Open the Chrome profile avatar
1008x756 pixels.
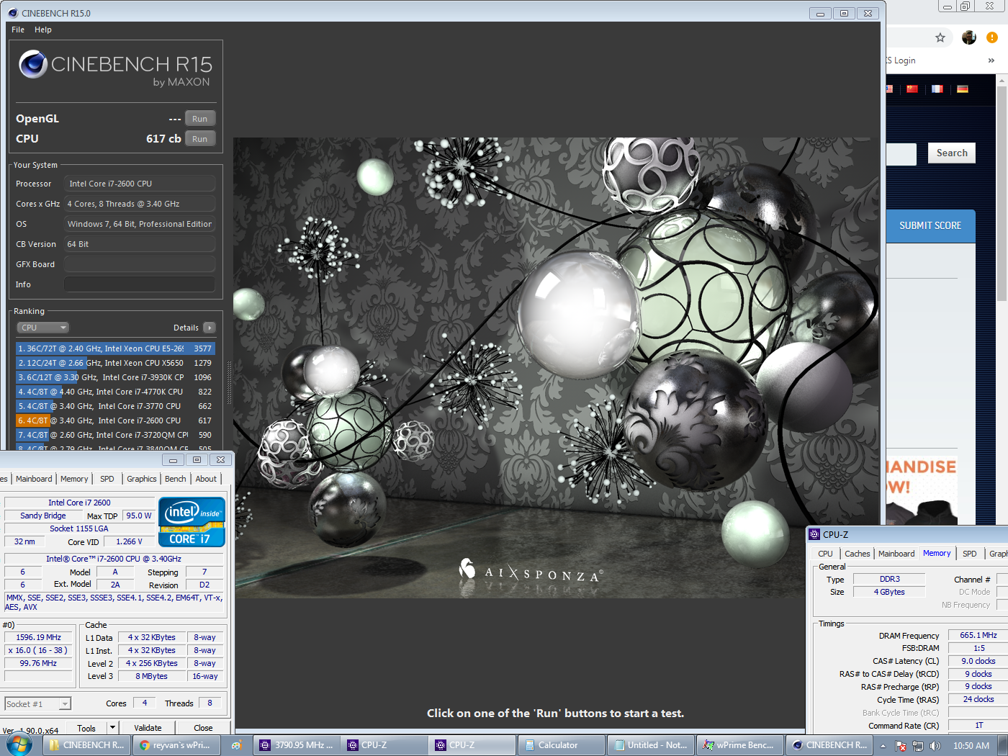pyautogui.click(x=969, y=37)
